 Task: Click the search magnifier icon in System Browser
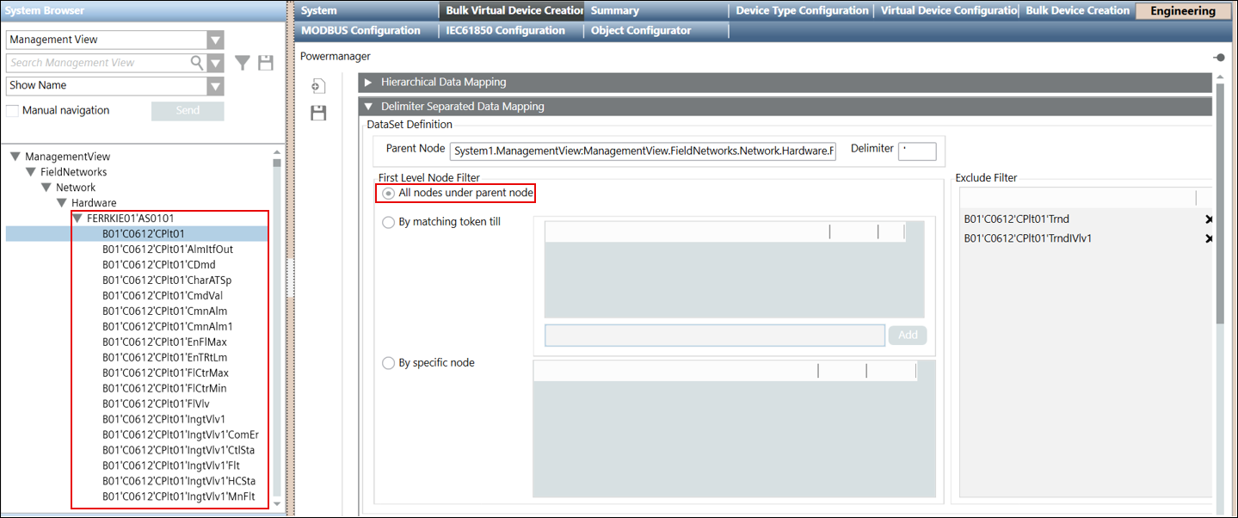click(x=197, y=63)
